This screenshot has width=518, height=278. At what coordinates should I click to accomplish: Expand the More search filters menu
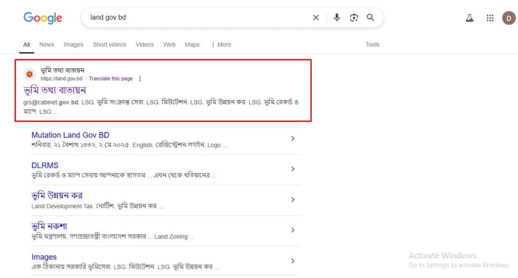pyautogui.click(x=221, y=44)
